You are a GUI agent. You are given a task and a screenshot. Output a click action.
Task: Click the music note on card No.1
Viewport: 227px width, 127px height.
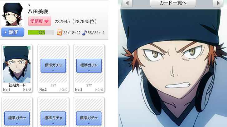click(24, 90)
